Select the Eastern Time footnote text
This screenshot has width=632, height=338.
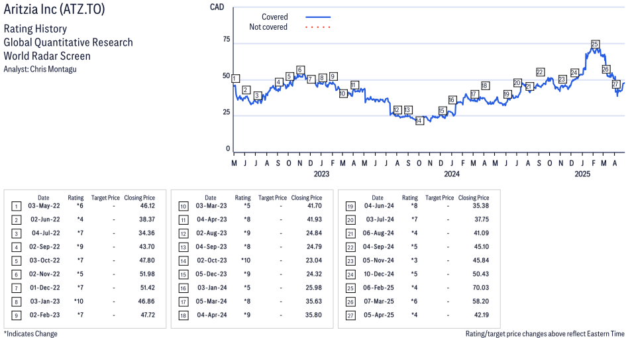(x=545, y=333)
